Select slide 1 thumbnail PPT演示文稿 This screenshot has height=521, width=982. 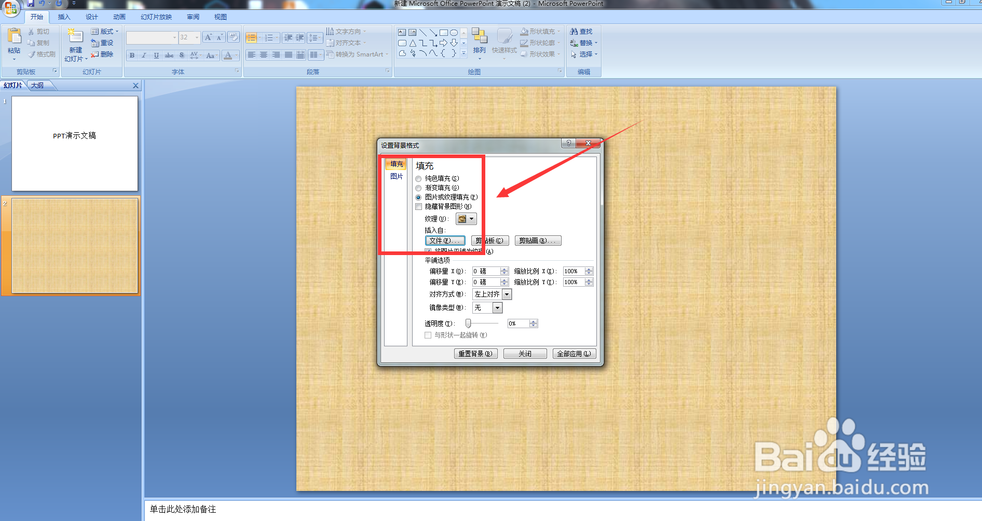[75, 144]
